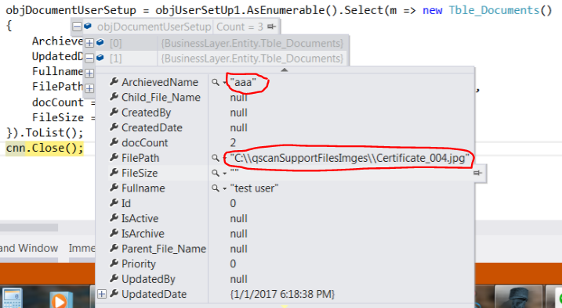The image size is (562, 308).
Task: Select the Id property name
Action: tap(126, 203)
